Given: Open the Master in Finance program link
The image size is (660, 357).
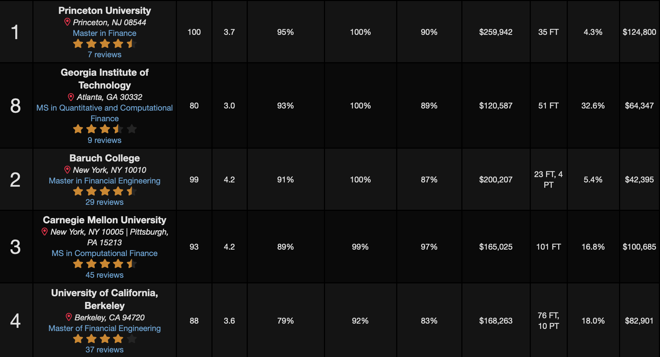Looking at the screenshot, I should click(105, 33).
